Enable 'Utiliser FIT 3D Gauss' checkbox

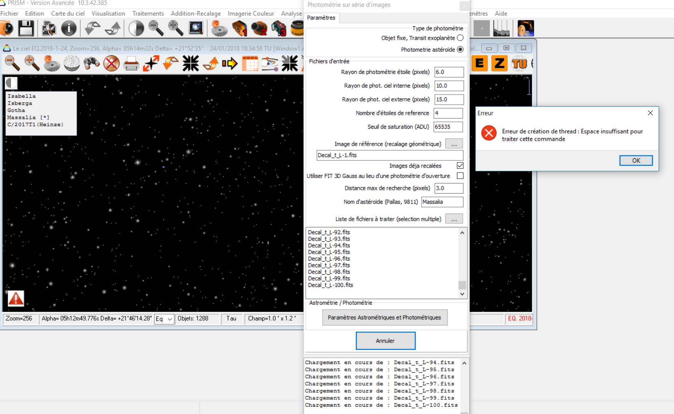click(460, 176)
